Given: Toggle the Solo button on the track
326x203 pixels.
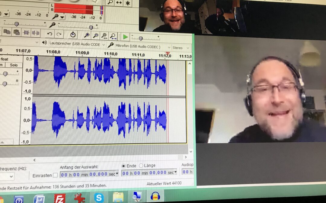Looking at the screenshot, I should [x=14, y=65].
